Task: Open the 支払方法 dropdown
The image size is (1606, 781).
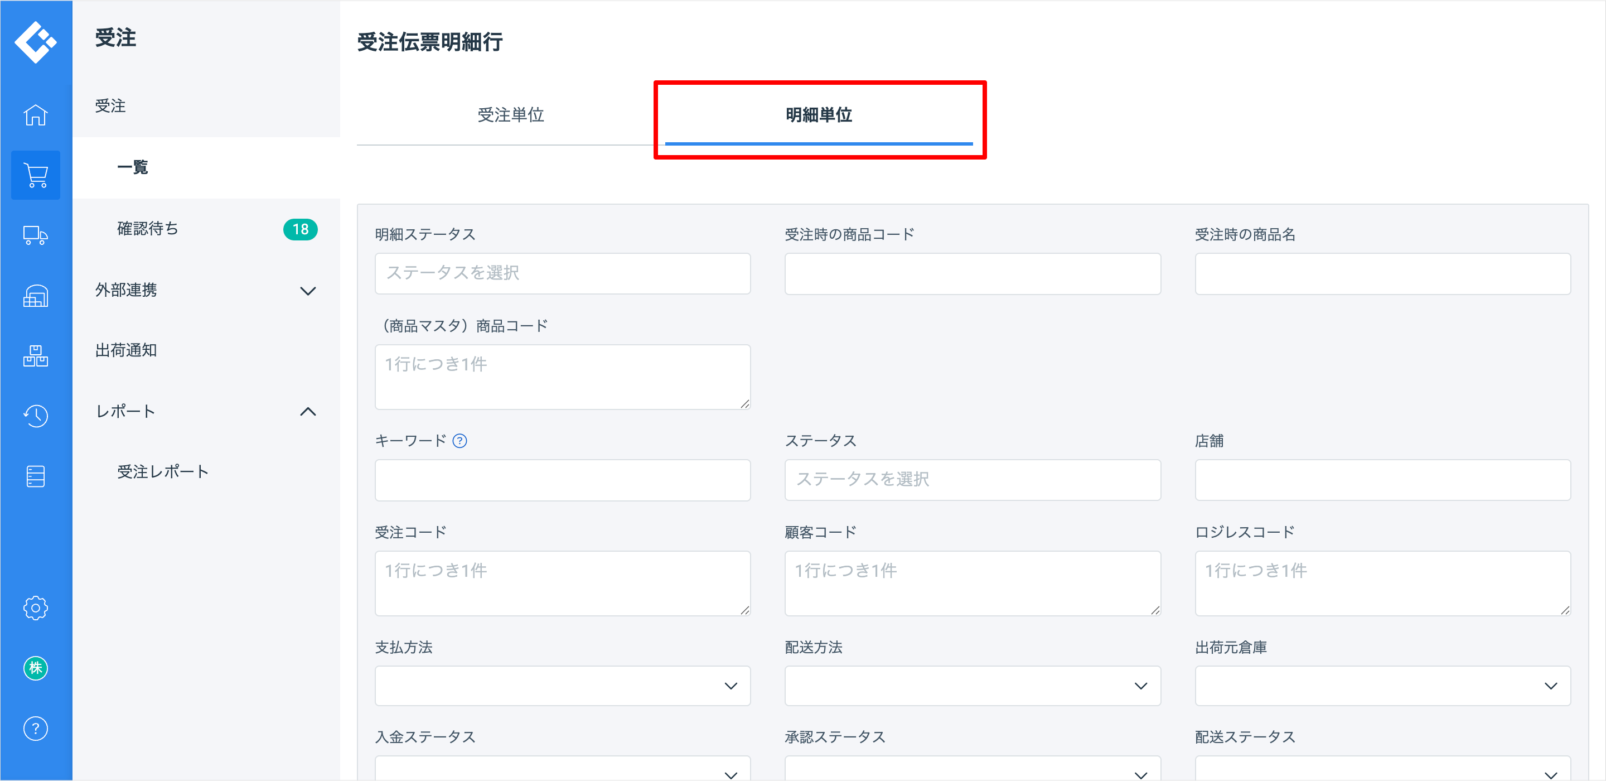Action: point(562,686)
